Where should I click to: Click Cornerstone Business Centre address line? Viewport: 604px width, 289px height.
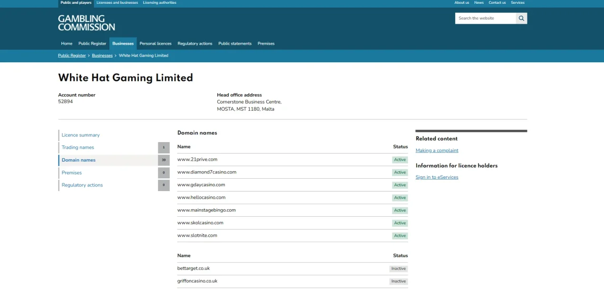point(249,102)
